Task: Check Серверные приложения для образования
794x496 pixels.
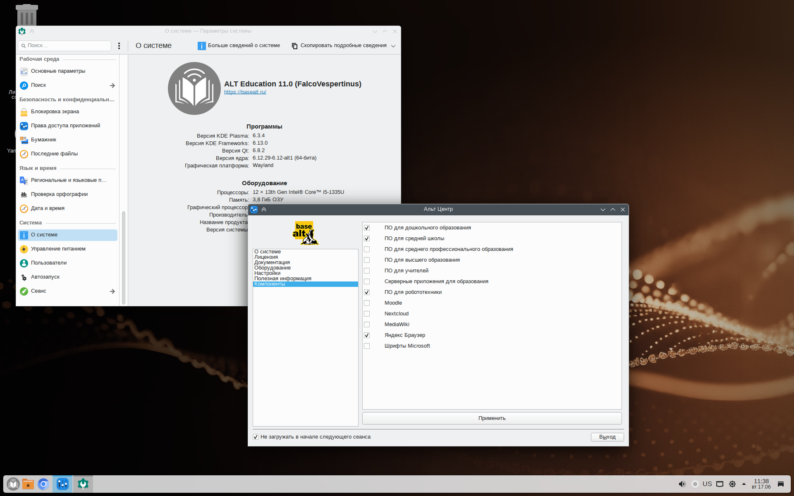Action: tap(367, 281)
